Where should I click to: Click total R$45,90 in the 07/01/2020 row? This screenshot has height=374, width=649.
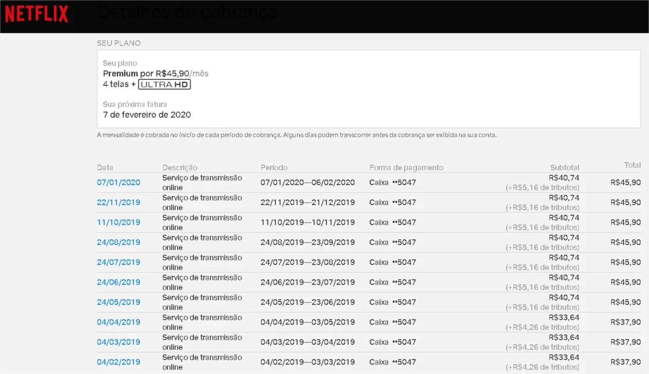[x=626, y=182]
